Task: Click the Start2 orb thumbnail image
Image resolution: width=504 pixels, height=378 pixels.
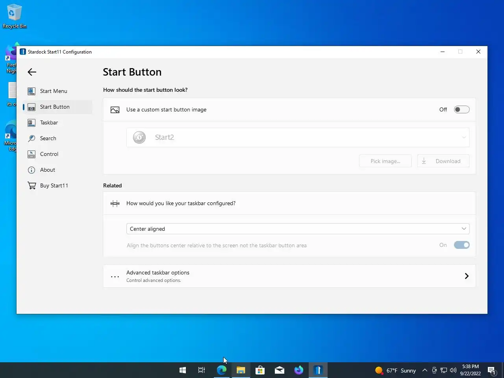Action: point(139,137)
